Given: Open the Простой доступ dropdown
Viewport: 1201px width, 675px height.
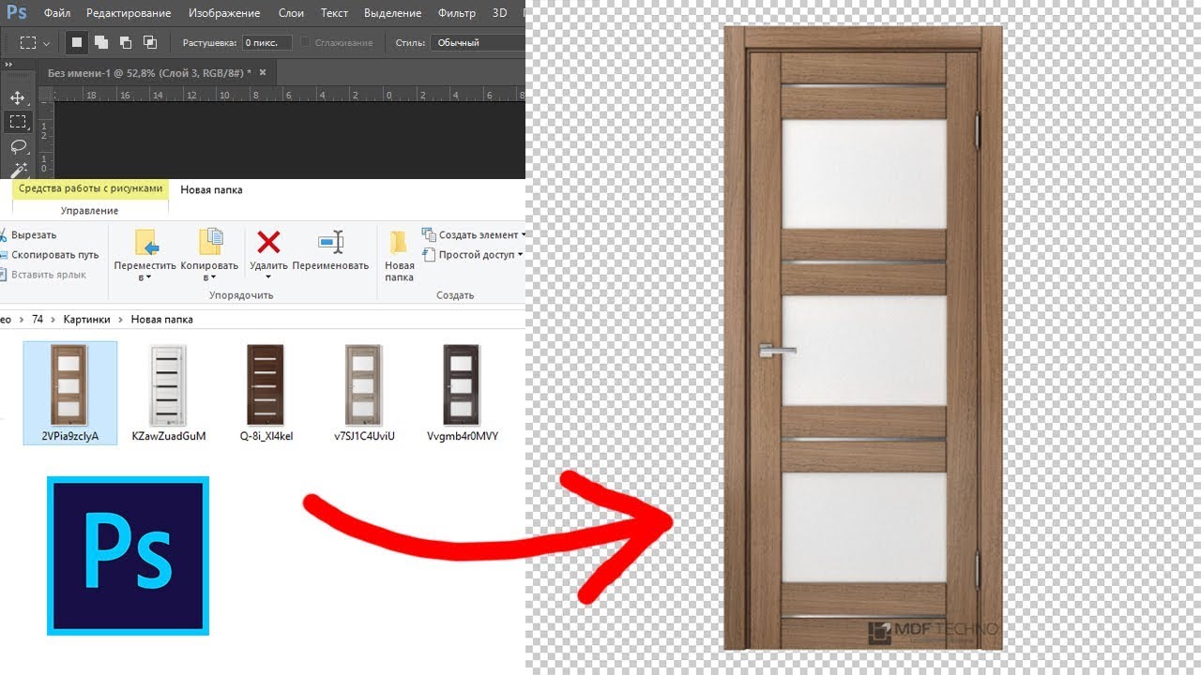Looking at the screenshot, I should (474, 255).
